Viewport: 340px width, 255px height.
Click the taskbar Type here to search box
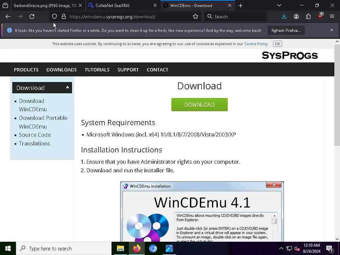point(64,248)
